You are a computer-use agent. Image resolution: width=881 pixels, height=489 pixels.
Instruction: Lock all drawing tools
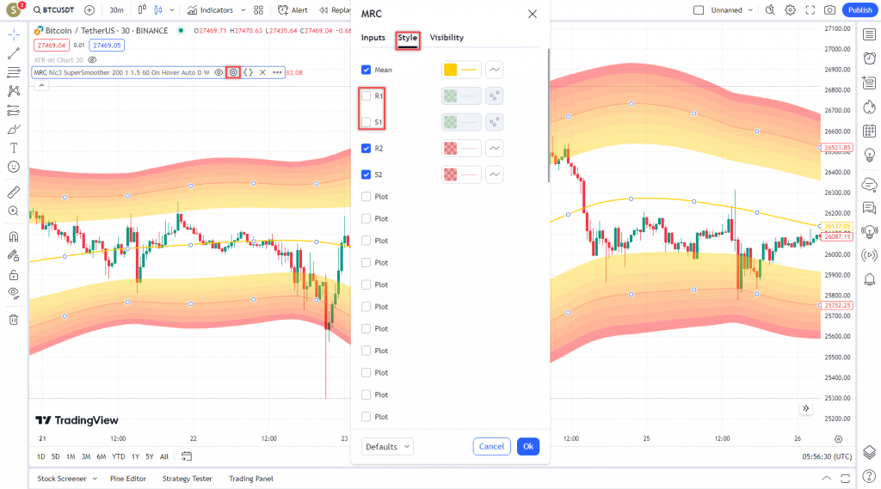pyautogui.click(x=14, y=275)
